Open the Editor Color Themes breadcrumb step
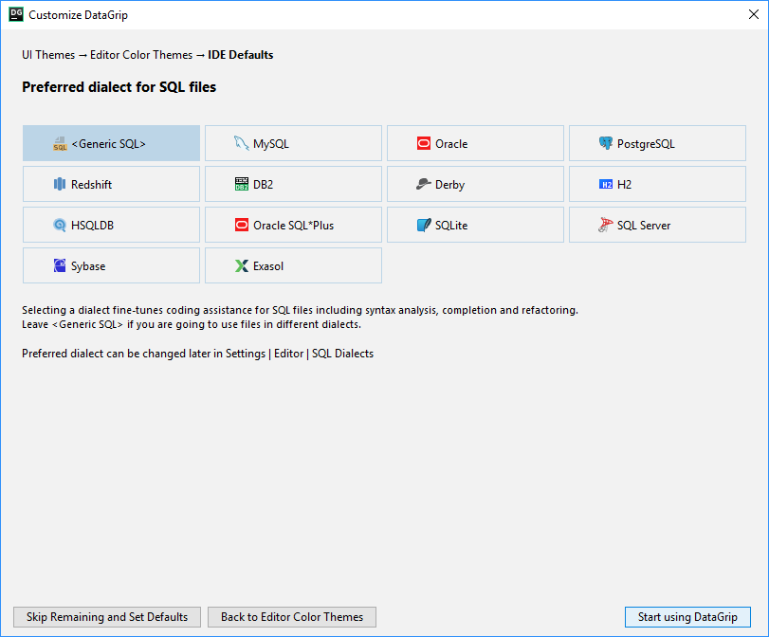769x637 pixels. click(x=141, y=55)
